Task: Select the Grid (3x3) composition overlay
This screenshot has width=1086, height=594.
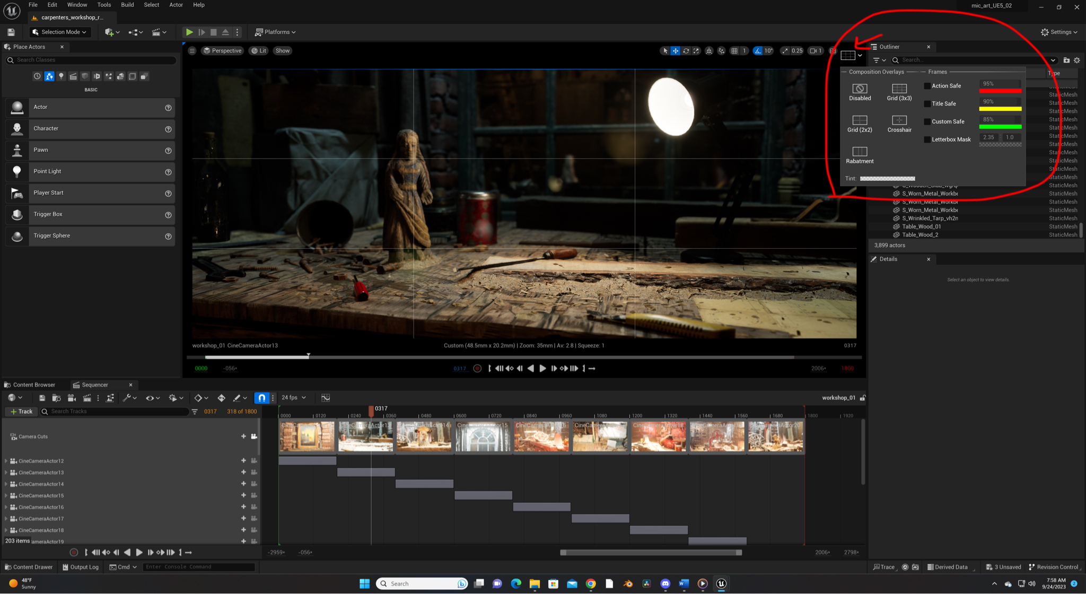Action: pyautogui.click(x=899, y=89)
